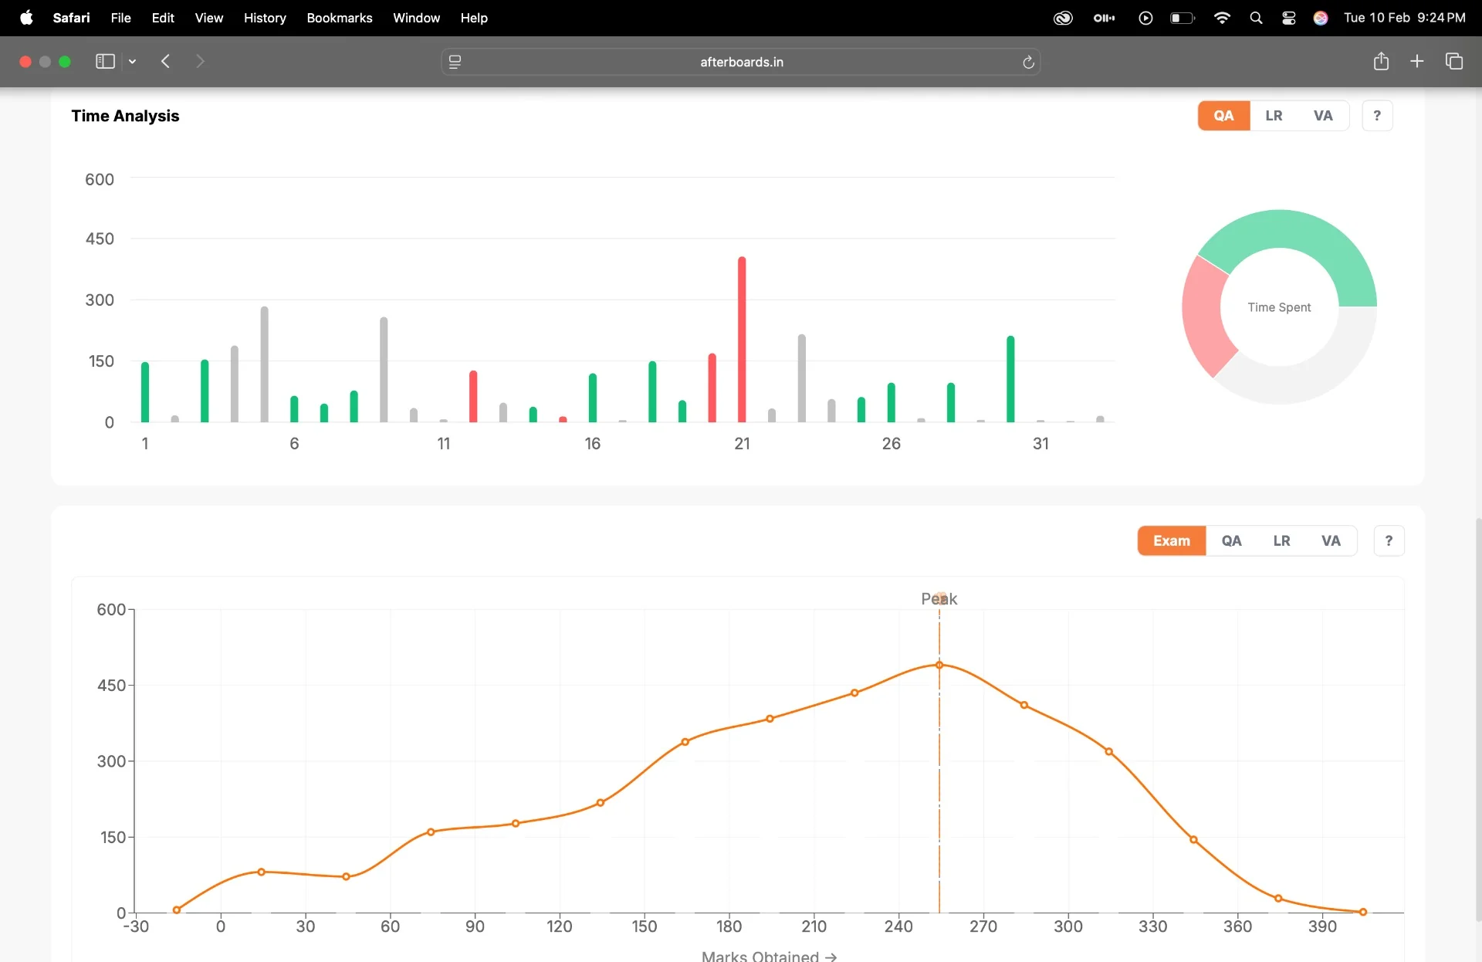Open a new tab with plus icon
This screenshot has height=962, width=1482.
click(x=1416, y=61)
